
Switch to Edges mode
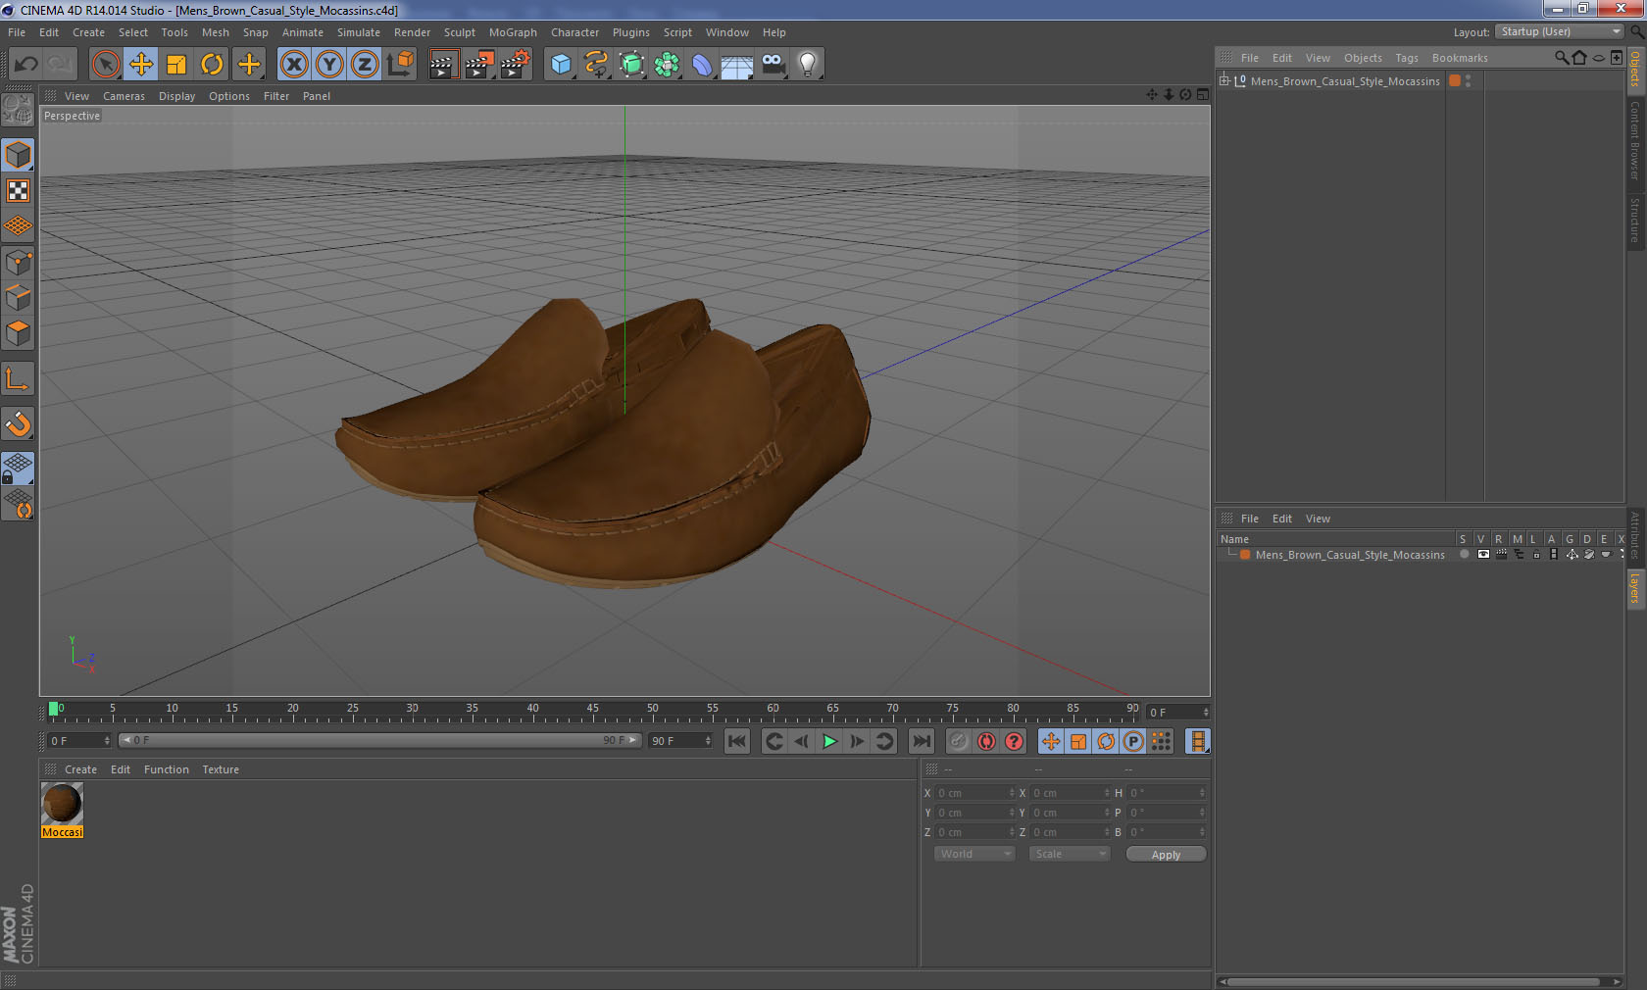[18, 297]
